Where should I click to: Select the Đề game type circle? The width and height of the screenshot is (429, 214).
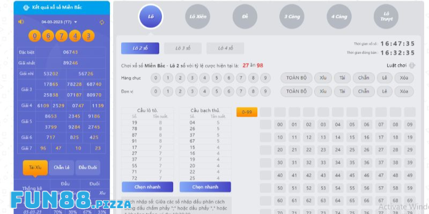click(245, 17)
